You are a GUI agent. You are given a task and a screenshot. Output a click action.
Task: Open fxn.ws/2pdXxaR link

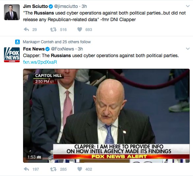pos(40,62)
